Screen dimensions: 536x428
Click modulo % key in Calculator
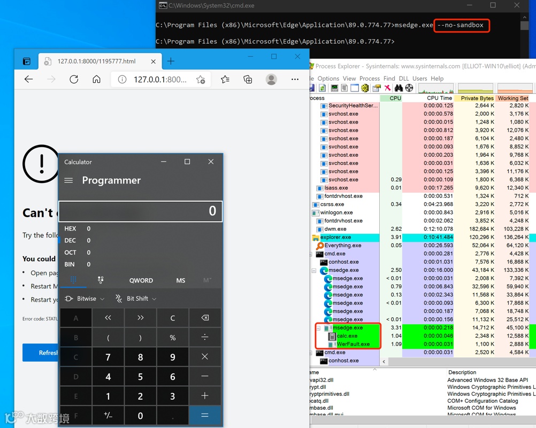tap(173, 338)
